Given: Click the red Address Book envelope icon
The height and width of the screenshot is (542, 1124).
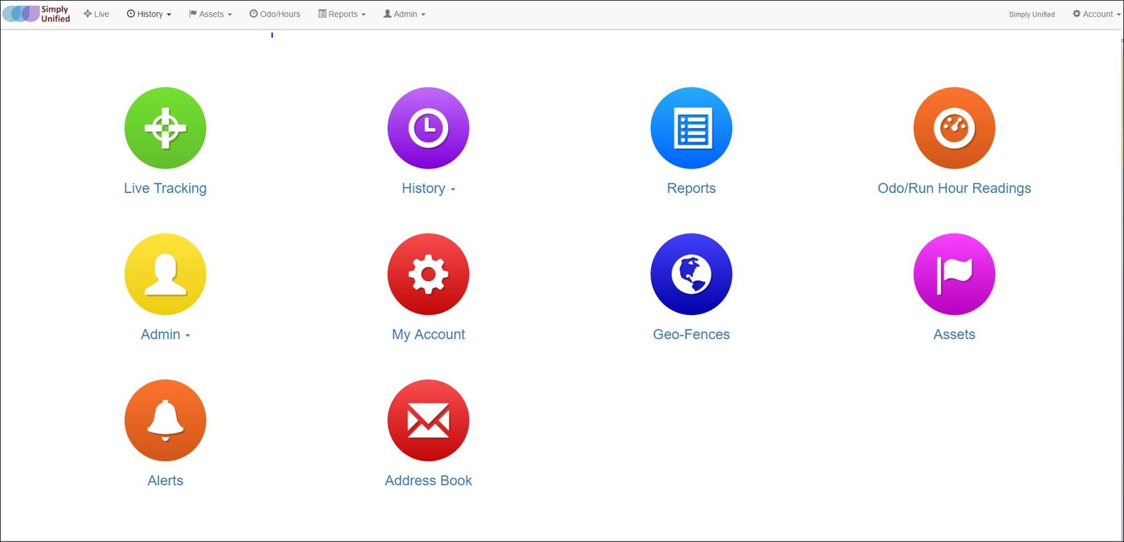Looking at the screenshot, I should [428, 420].
